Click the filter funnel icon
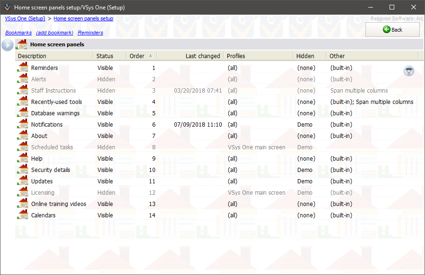 (409, 71)
